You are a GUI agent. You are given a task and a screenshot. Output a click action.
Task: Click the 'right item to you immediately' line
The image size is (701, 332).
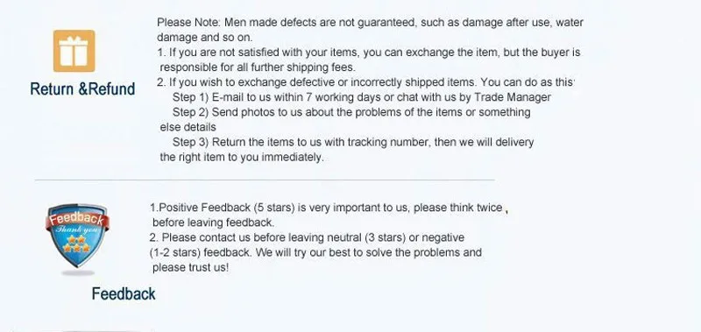[x=242, y=158]
